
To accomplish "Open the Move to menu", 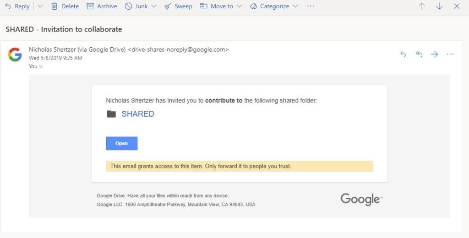I will pyautogui.click(x=217, y=6).
